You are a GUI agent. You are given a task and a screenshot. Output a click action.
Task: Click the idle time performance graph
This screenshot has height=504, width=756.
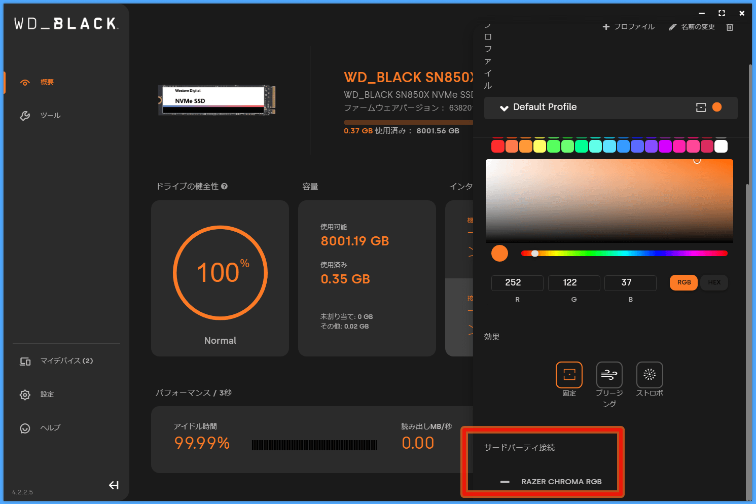coord(314,445)
